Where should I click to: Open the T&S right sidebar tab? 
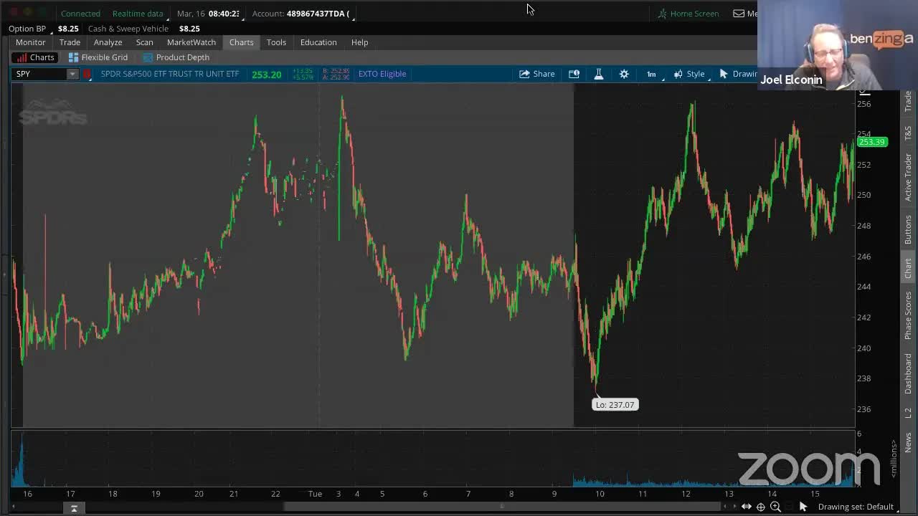[x=908, y=133]
